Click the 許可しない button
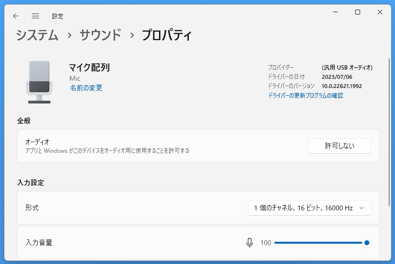This screenshot has width=395, height=264. click(x=340, y=146)
